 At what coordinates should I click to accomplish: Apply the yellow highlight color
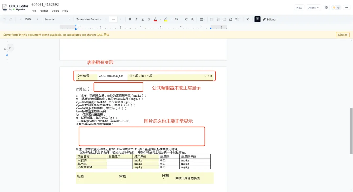(x=166, y=19)
